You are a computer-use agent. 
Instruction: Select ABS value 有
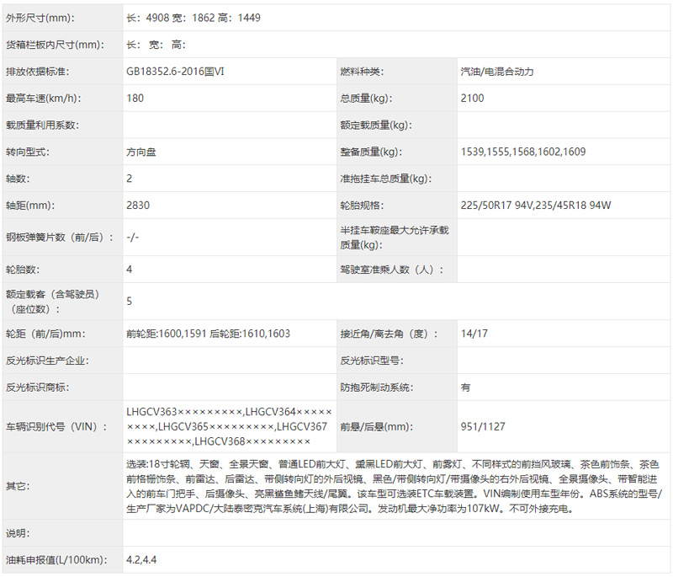465,387
